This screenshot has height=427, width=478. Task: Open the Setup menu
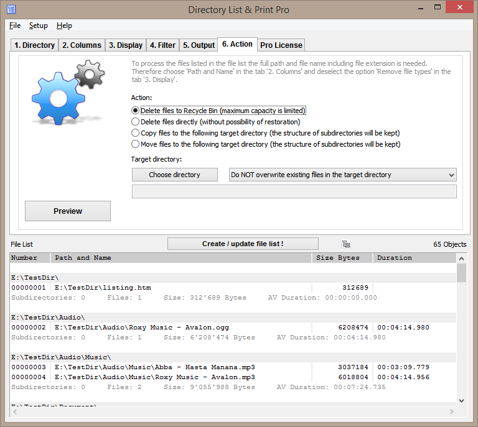pyautogui.click(x=39, y=25)
